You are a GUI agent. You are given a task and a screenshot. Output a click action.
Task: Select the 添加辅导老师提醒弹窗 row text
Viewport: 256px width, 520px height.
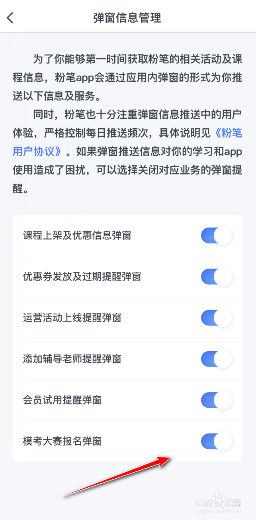pyautogui.click(x=72, y=359)
